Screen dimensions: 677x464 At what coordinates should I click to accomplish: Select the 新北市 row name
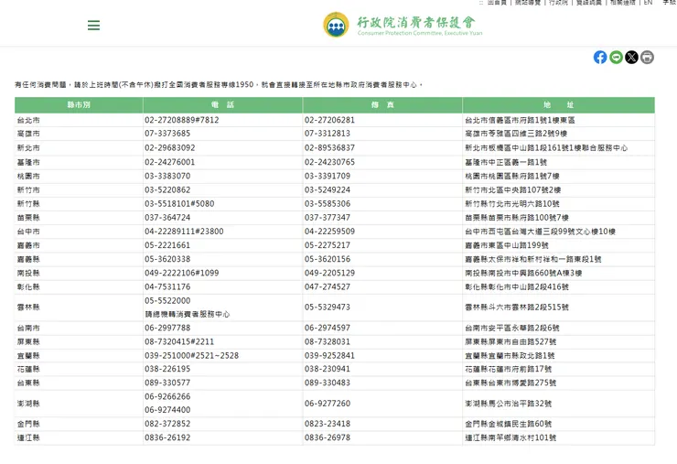point(28,147)
